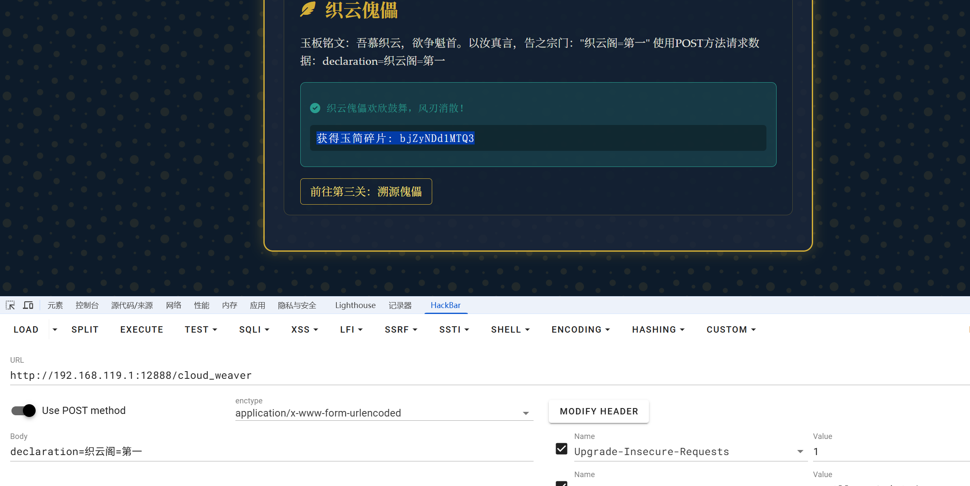
Task: Go to 前往第三关：溯源傀儡
Action: (x=366, y=192)
